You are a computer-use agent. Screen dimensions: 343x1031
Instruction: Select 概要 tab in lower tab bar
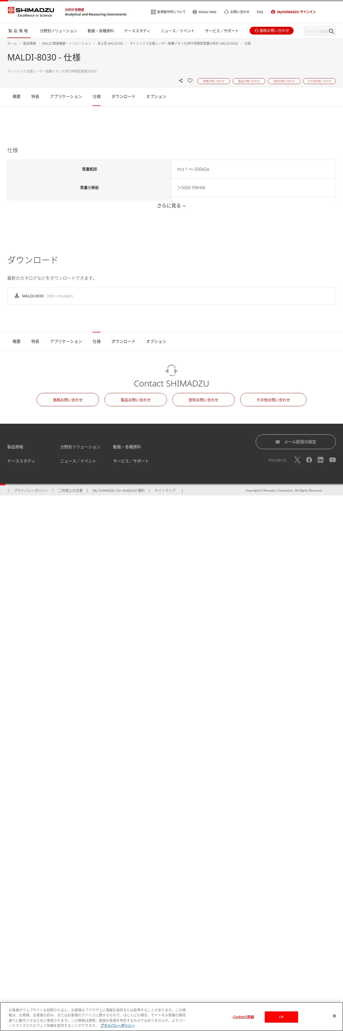[16, 342]
